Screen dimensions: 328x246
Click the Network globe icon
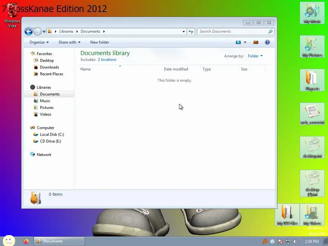(32, 154)
